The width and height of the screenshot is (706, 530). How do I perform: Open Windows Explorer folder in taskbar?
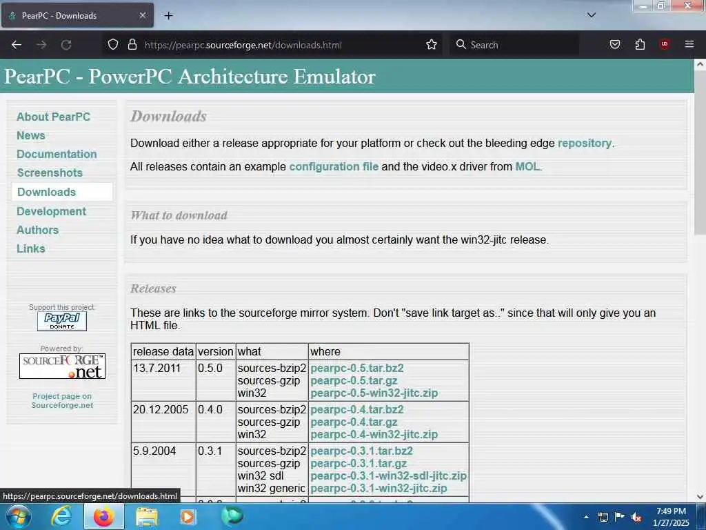[x=147, y=516]
